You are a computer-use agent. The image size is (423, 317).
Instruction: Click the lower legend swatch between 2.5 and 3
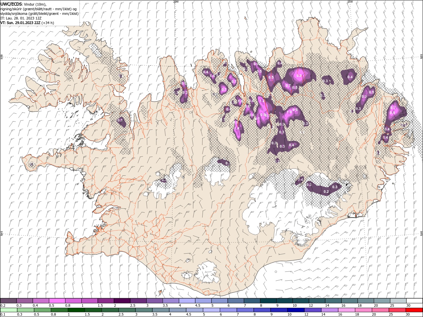[x=127, y=310]
